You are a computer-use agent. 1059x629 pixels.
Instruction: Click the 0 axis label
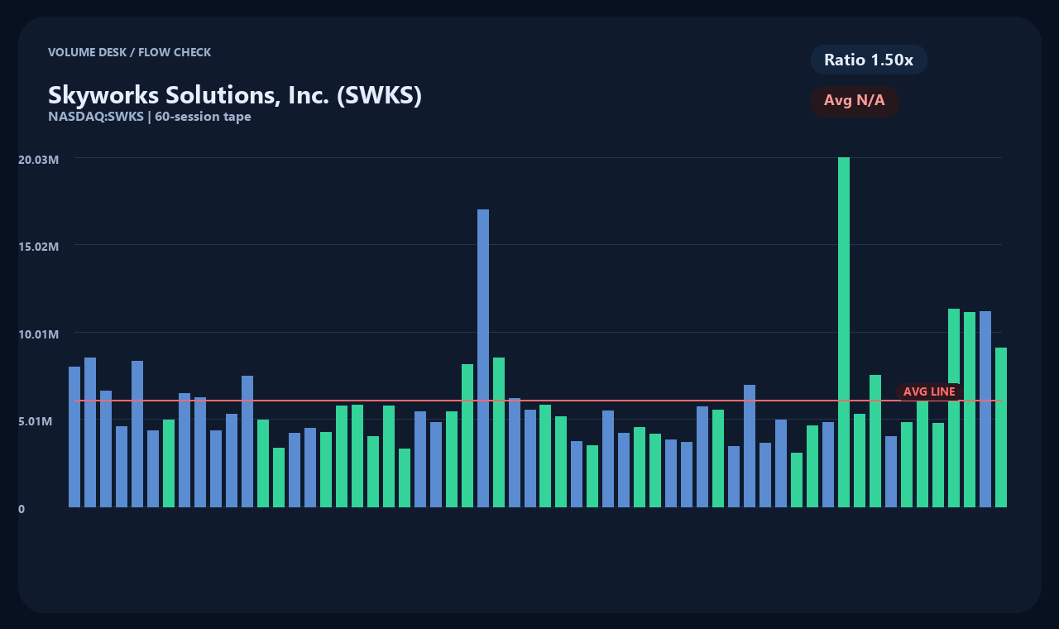tap(22, 509)
